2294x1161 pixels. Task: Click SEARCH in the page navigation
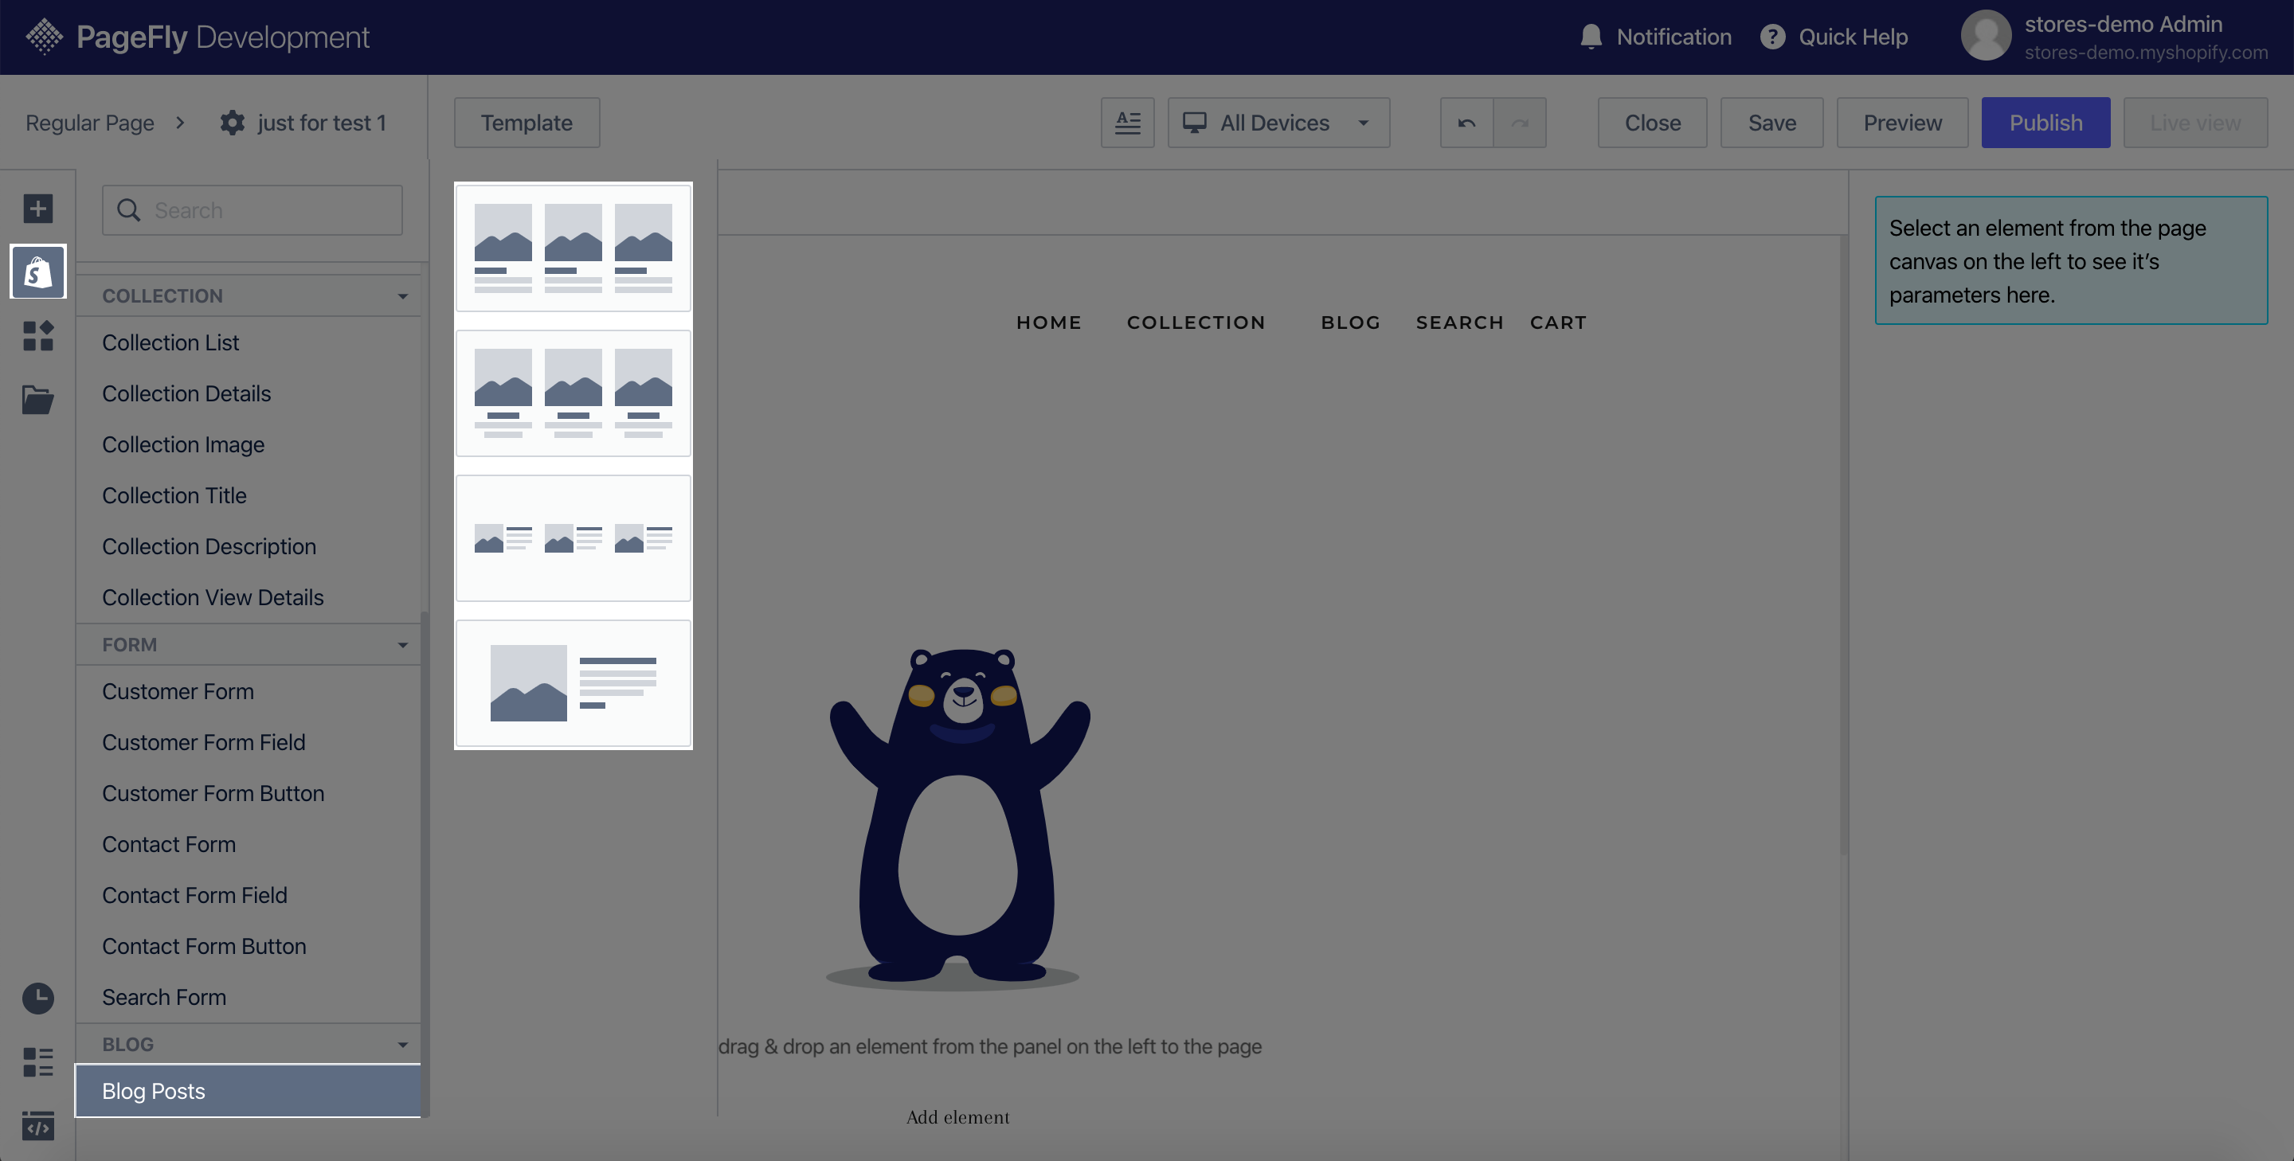tap(1459, 322)
